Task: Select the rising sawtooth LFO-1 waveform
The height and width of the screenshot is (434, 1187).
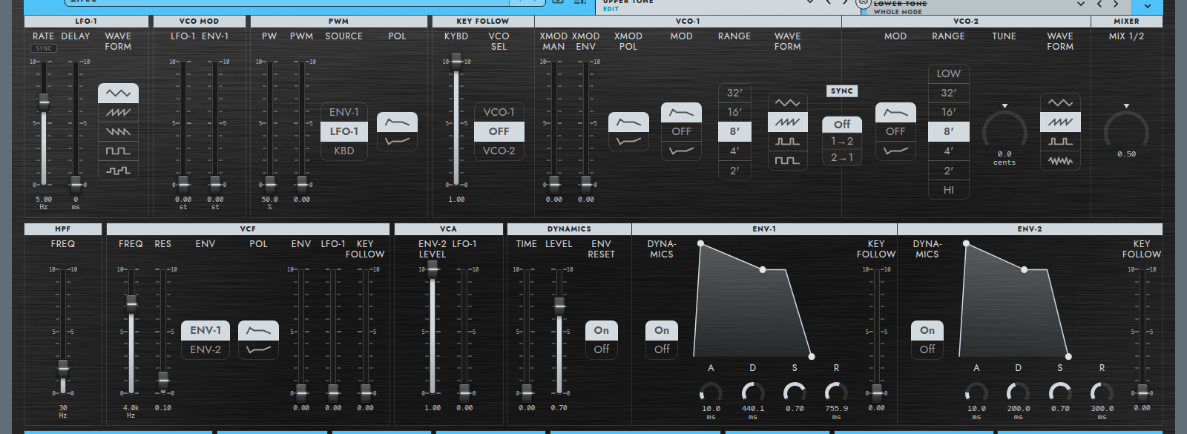Action: [118, 112]
